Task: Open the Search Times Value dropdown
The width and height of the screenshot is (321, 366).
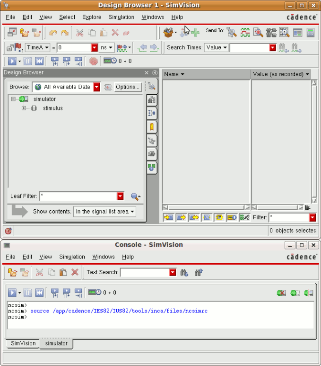Action: point(217,48)
